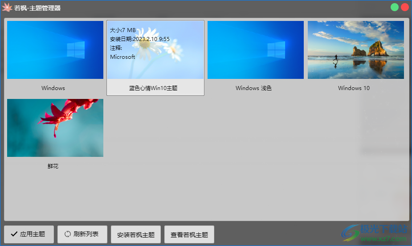
Task: Click the 安装若枫主题 install theme button
Action: pyautogui.click(x=135, y=234)
